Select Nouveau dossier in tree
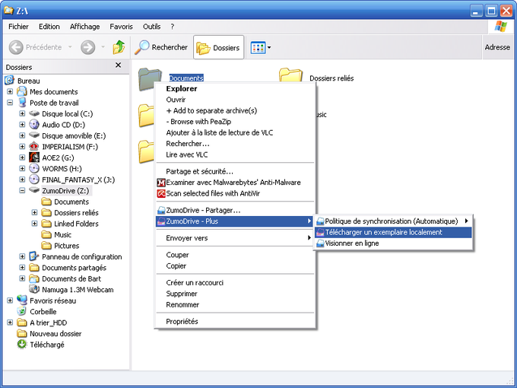This screenshot has width=517, height=388. click(56, 333)
